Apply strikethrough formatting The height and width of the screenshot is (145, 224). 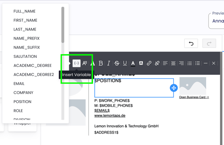(117, 63)
